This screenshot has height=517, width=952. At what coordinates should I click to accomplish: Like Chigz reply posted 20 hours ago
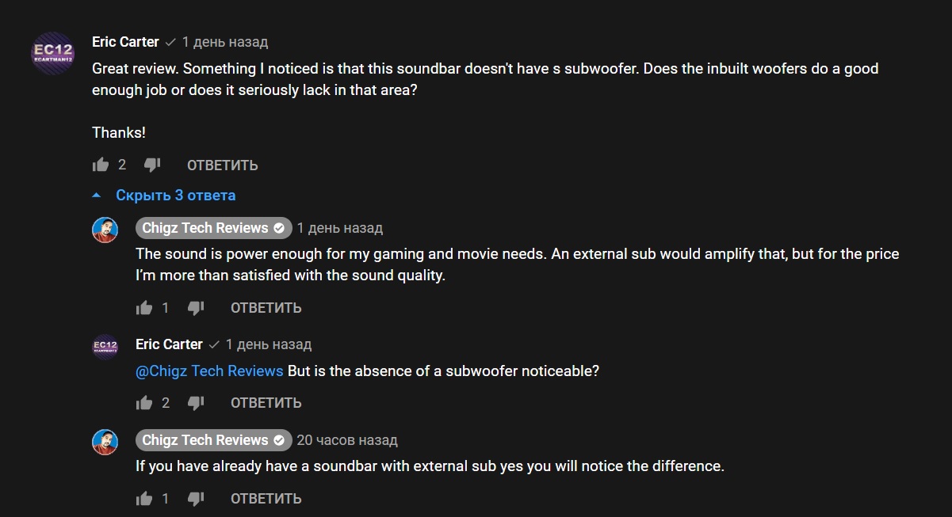point(144,498)
